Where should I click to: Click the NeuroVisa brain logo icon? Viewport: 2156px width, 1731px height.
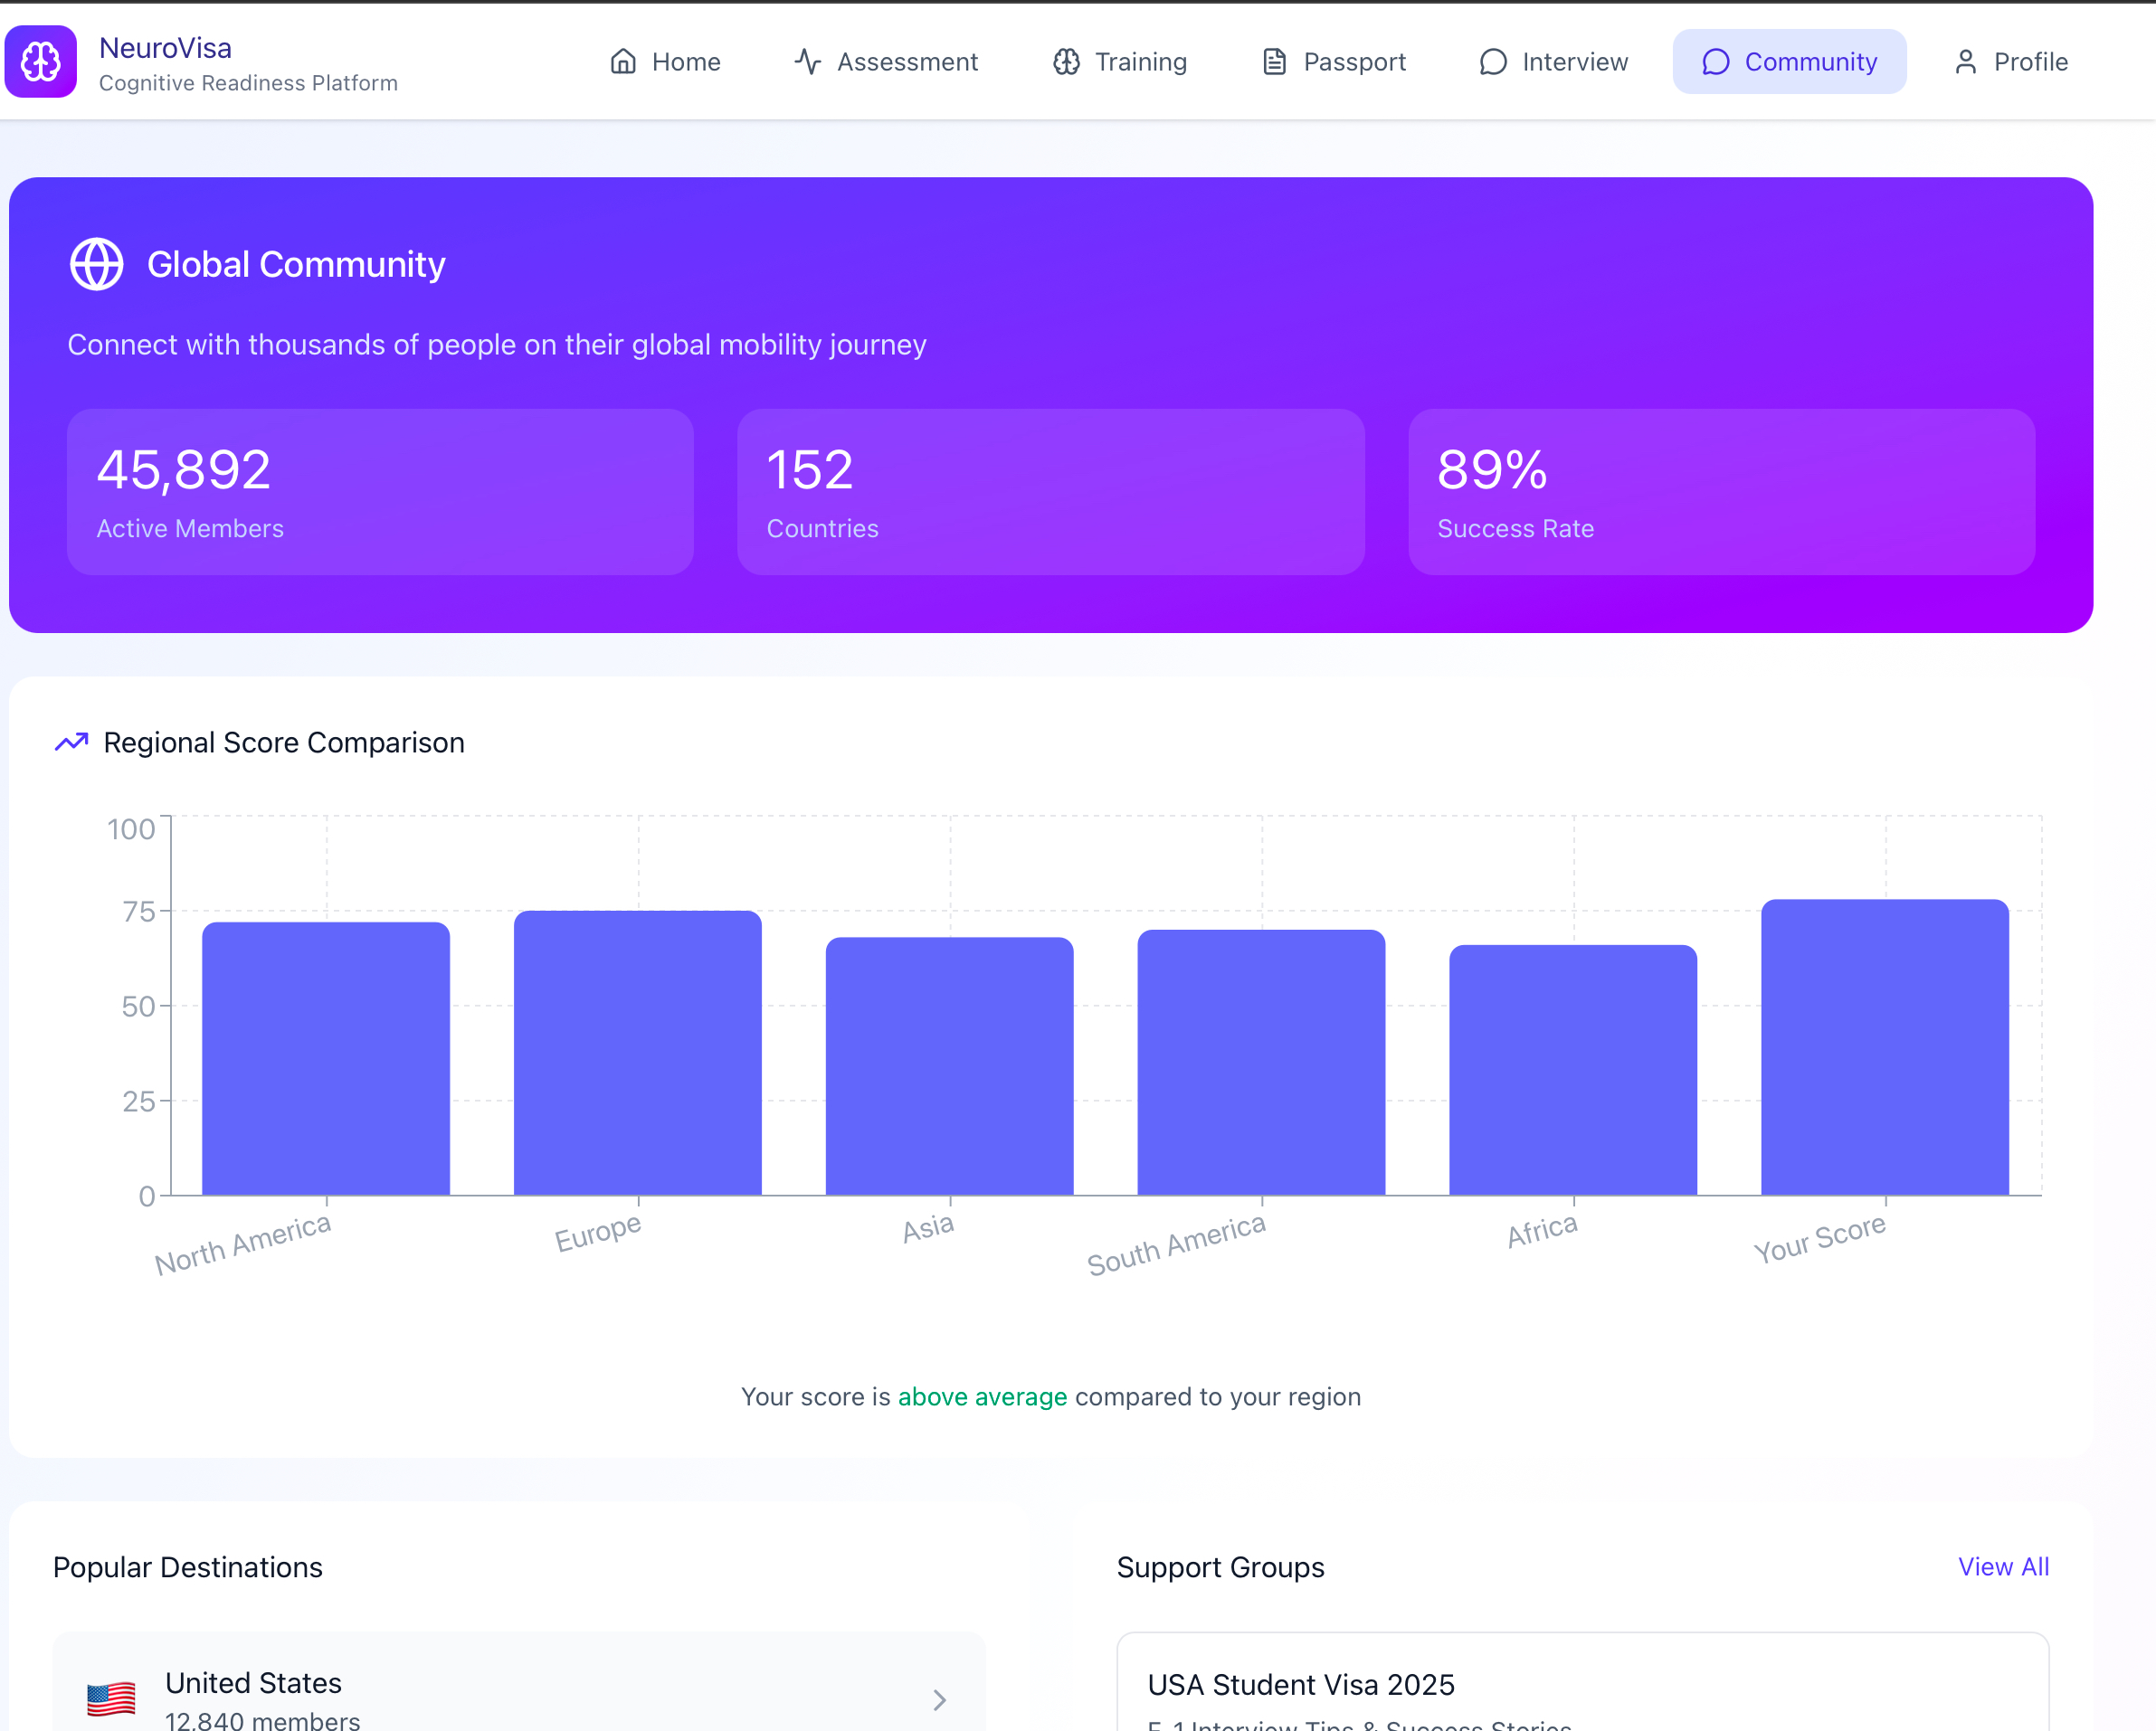pyautogui.click(x=41, y=62)
